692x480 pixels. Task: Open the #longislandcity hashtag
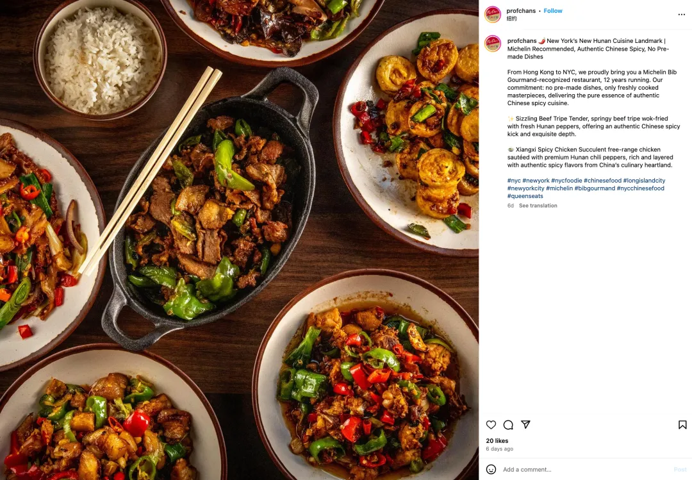tap(644, 181)
